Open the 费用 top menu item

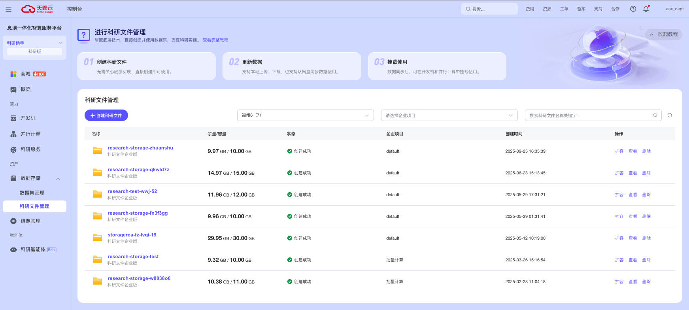(x=530, y=9)
